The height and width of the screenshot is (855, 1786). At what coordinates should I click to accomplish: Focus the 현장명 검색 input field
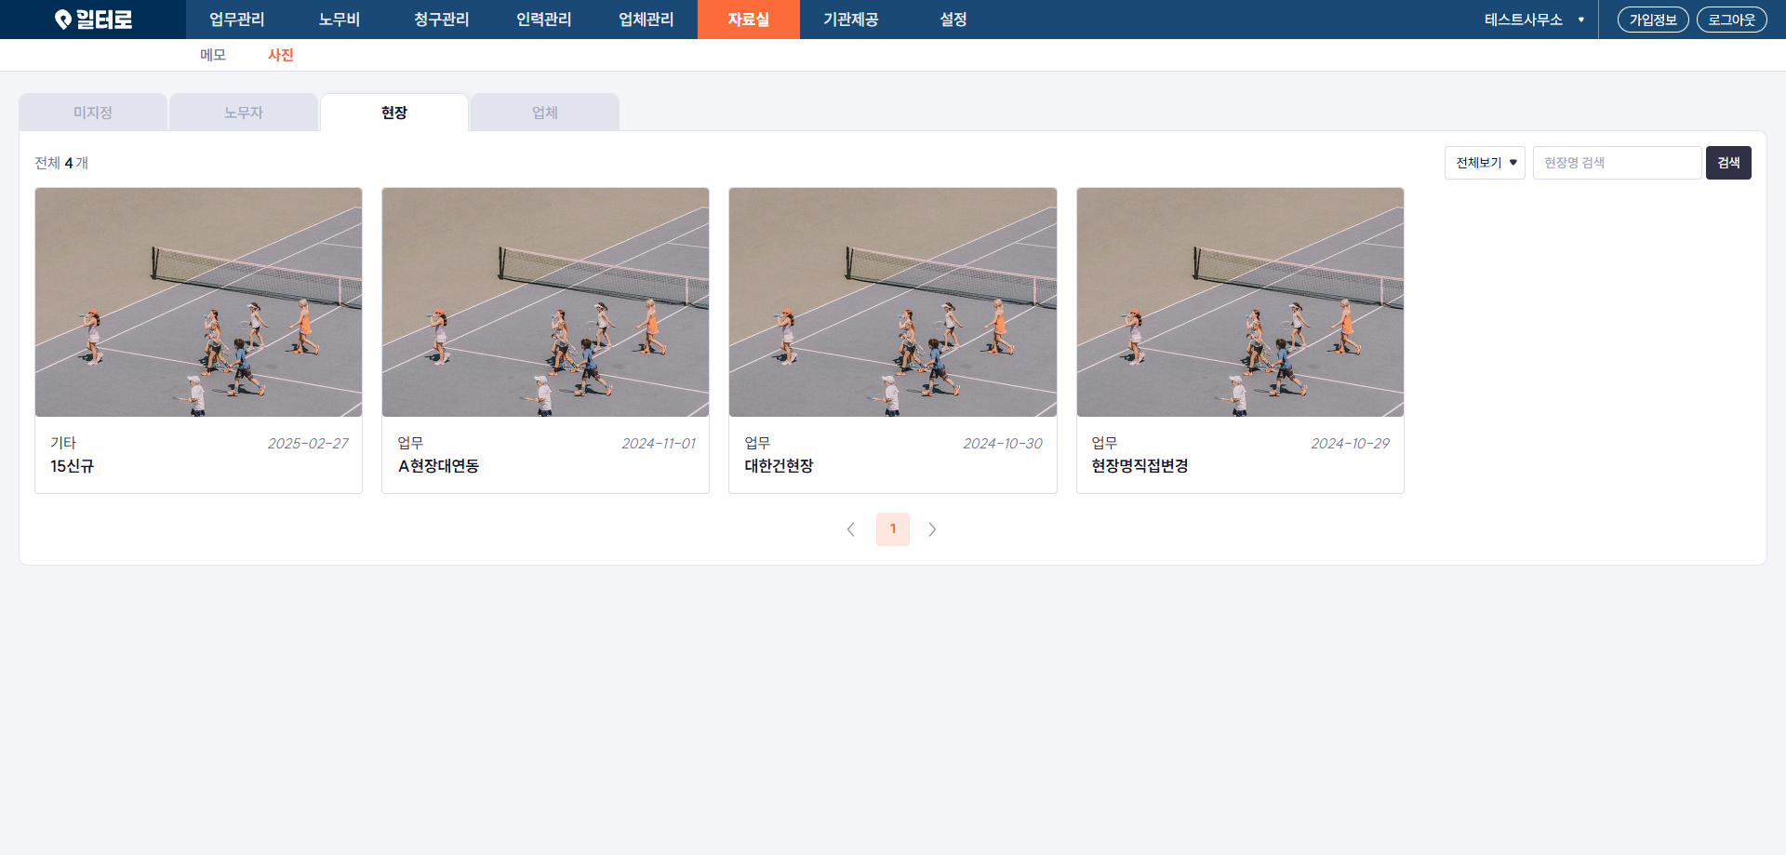[1617, 163]
